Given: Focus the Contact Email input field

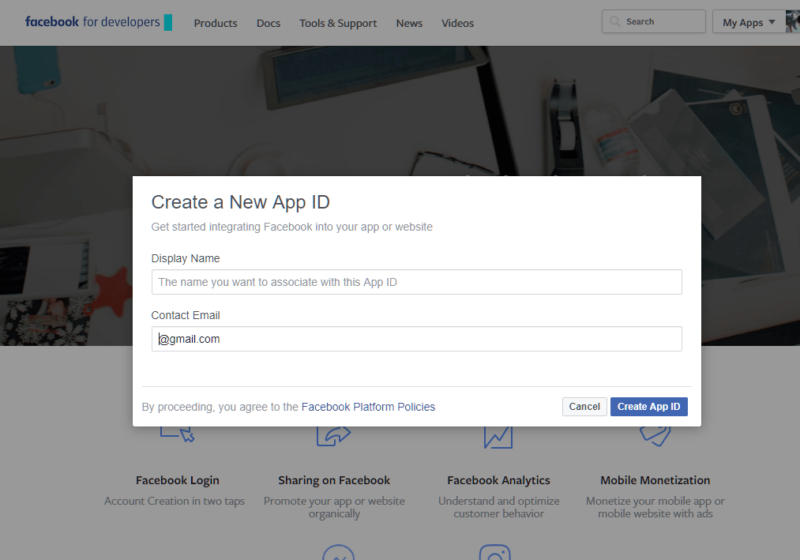Looking at the screenshot, I should pyautogui.click(x=416, y=339).
